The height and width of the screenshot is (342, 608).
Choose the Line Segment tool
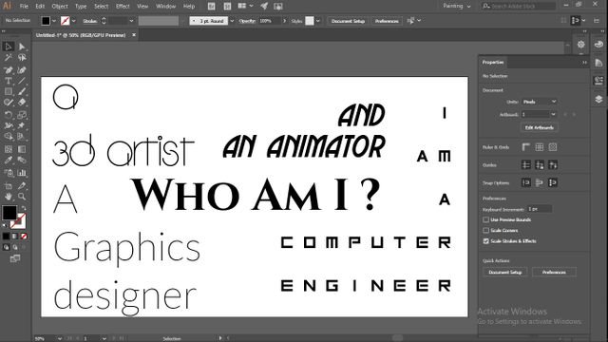point(22,81)
